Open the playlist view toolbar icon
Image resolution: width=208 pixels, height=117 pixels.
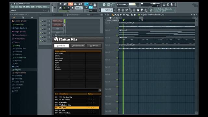click(x=119, y=10)
